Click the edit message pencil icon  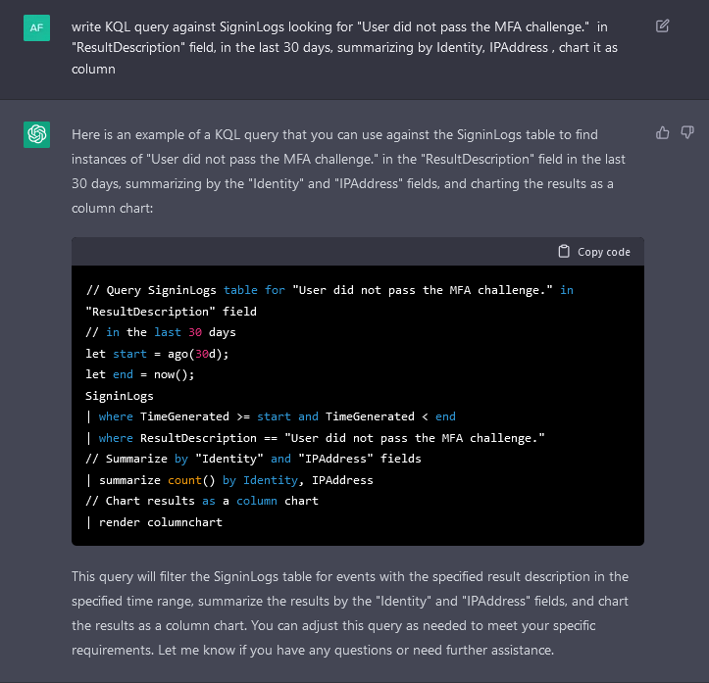point(663,25)
